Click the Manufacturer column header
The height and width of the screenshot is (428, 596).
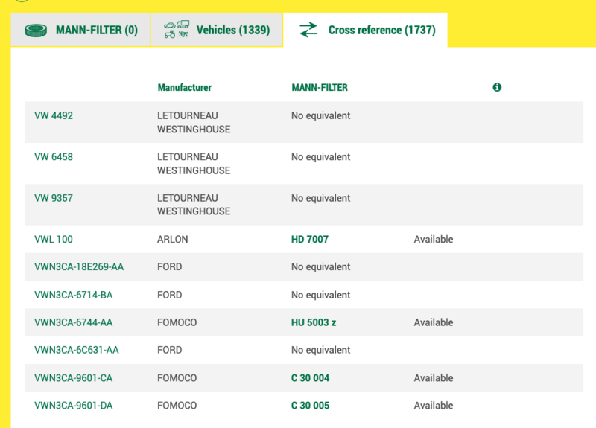point(184,87)
